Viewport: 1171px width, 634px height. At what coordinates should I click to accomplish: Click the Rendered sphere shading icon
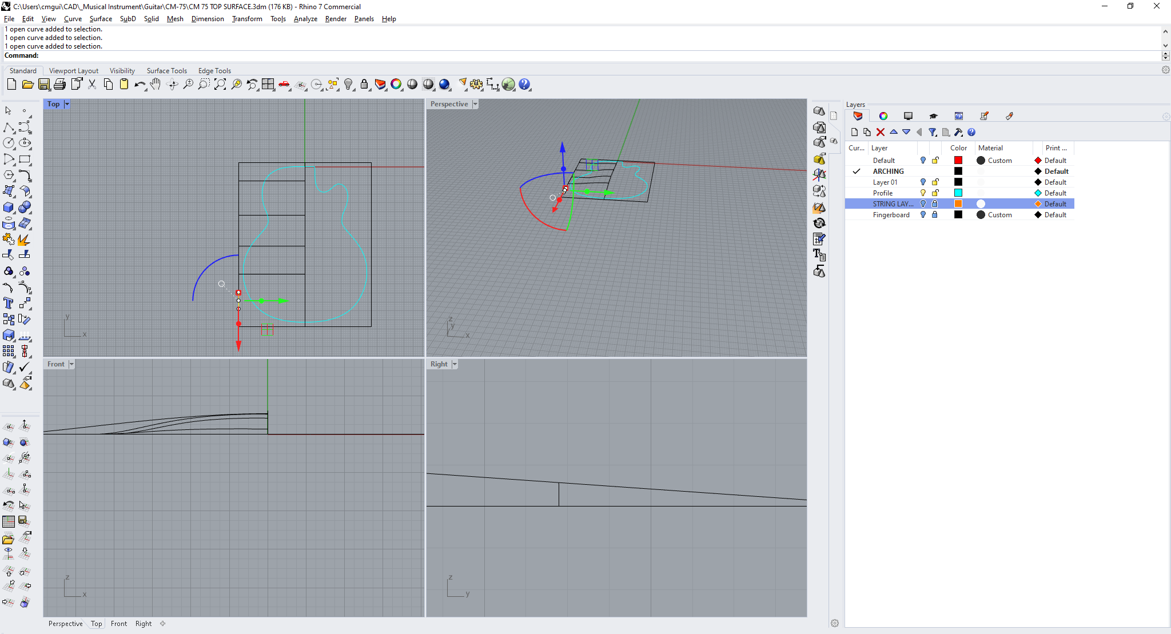tap(444, 85)
